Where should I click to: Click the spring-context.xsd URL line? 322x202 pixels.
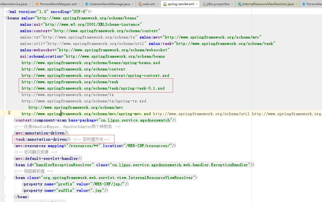point(95,76)
